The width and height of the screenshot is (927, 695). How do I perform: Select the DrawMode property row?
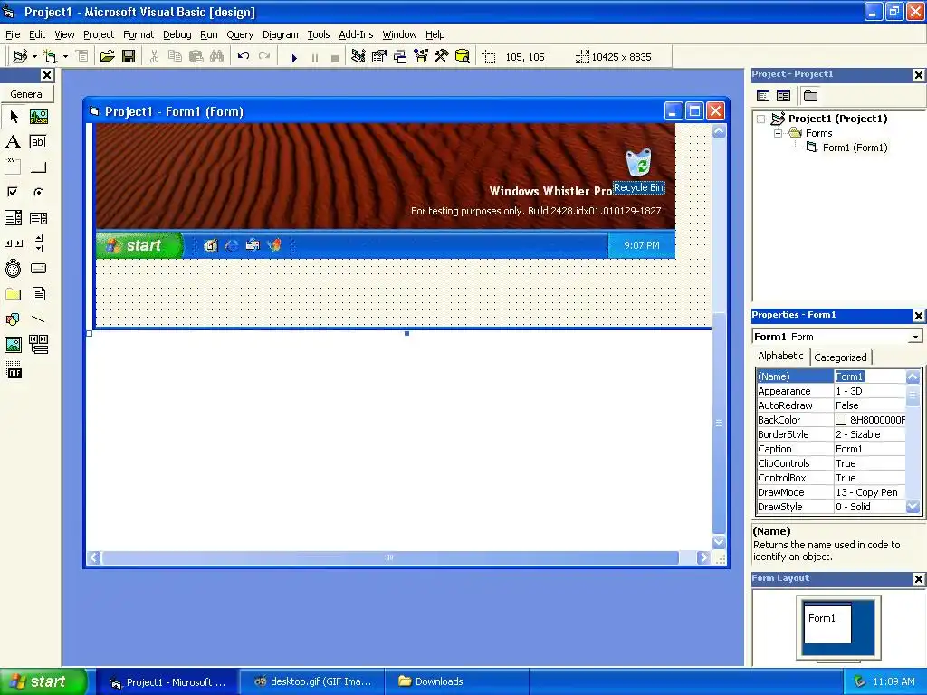tap(831, 492)
